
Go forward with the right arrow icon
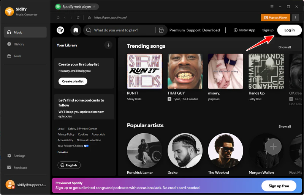point(71,17)
